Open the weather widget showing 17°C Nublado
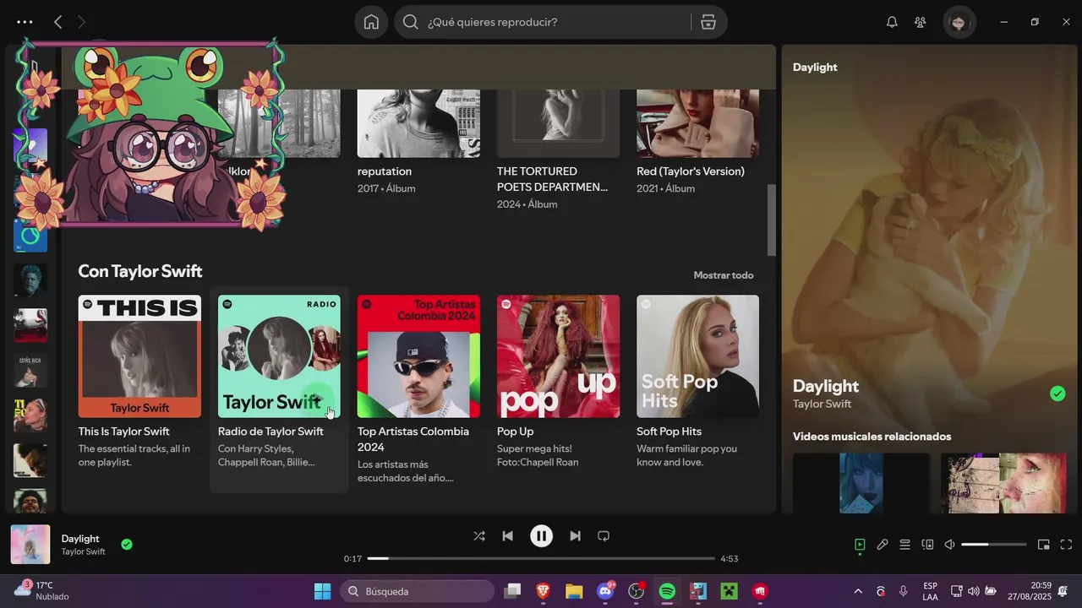This screenshot has height=608, width=1082. click(42, 591)
